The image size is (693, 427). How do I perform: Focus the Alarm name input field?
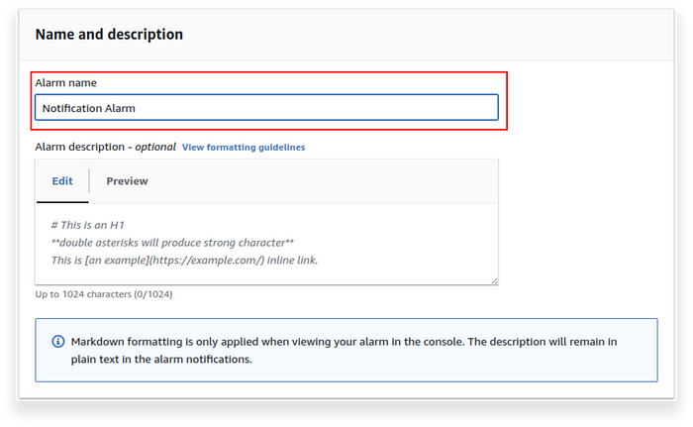(266, 108)
